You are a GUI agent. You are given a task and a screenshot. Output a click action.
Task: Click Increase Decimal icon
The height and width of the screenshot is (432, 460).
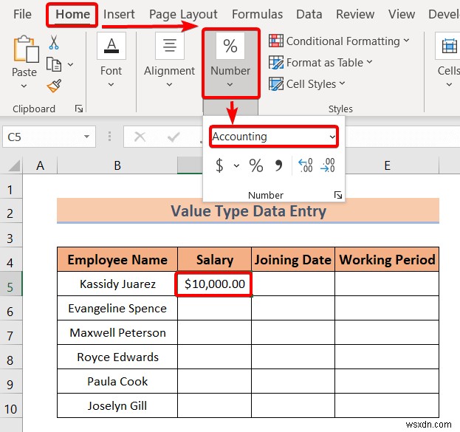tap(305, 165)
